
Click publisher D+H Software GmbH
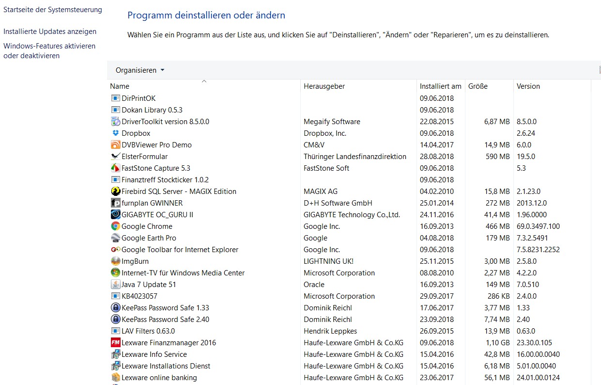point(338,203)
